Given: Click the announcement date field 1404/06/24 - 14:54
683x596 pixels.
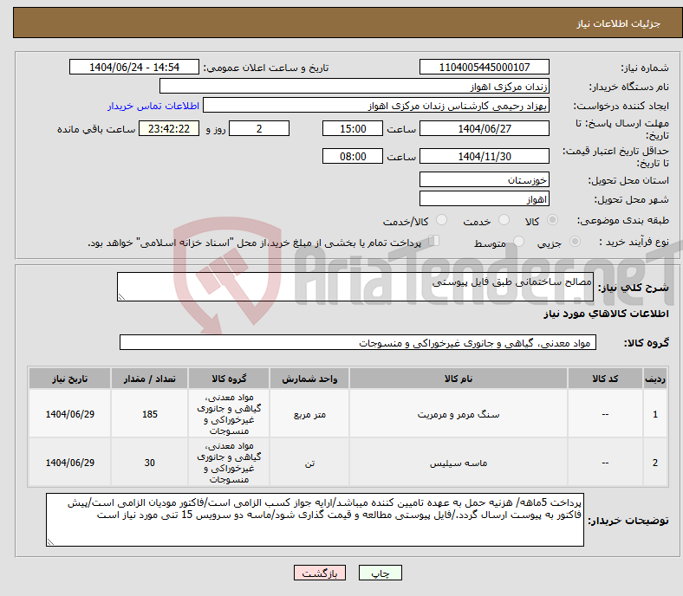Looking at the screenshot, I should pos(134,67).
